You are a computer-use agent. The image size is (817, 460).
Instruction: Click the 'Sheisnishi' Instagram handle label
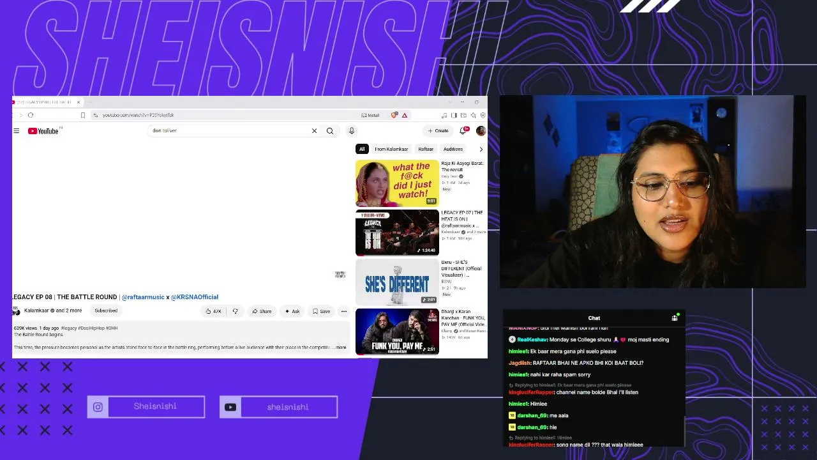pos(155,406)
